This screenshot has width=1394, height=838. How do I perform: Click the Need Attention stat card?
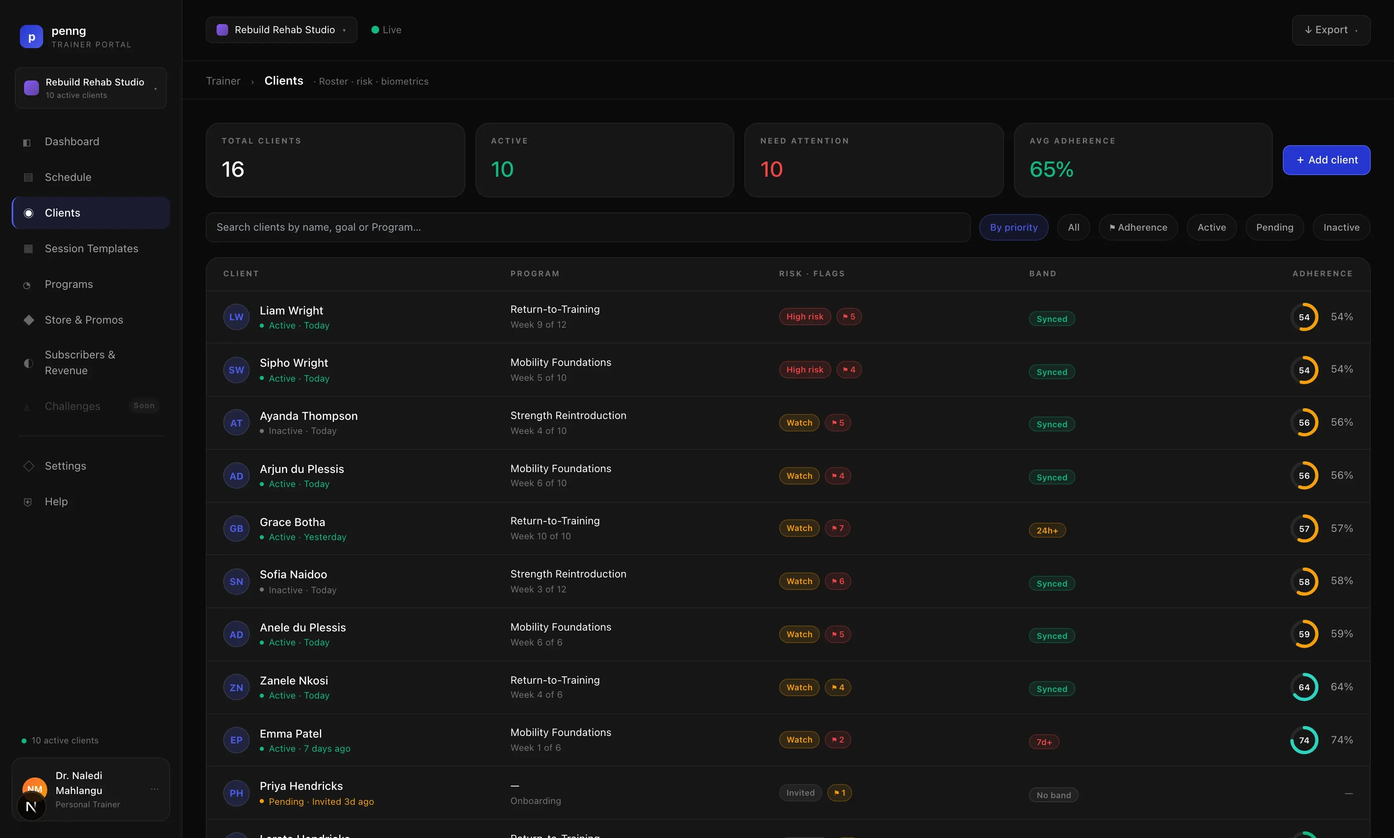click(x=873, y=160)
